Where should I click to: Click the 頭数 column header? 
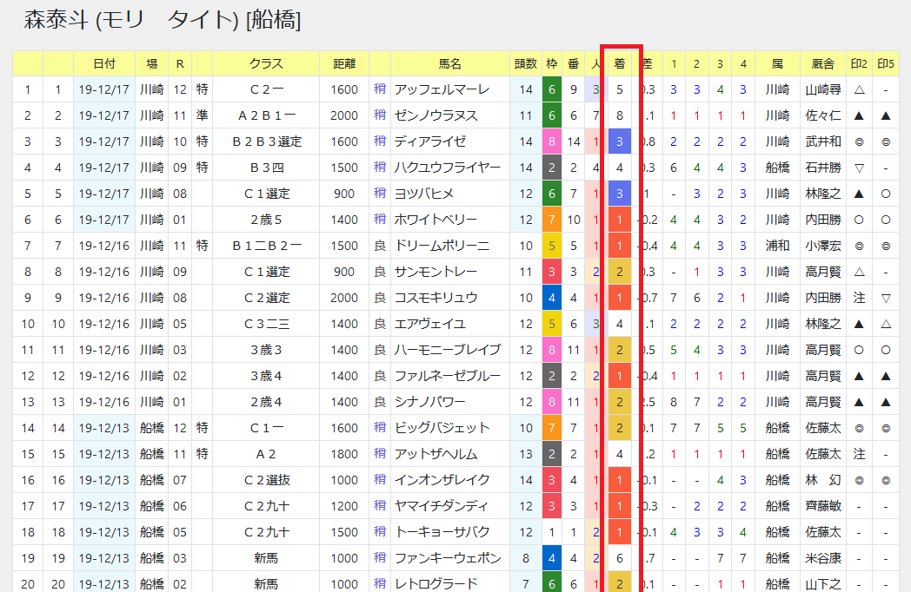click(526, 64)
